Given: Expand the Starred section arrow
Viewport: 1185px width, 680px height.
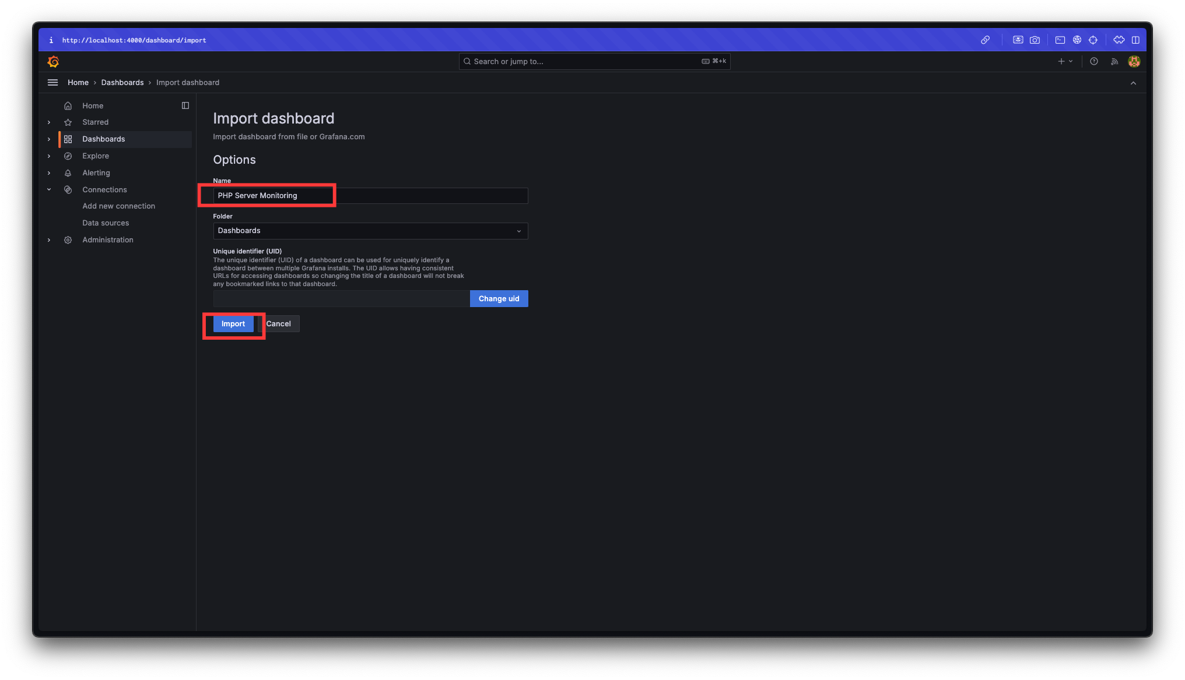Looking at the screenshot, I should point(49,122).
